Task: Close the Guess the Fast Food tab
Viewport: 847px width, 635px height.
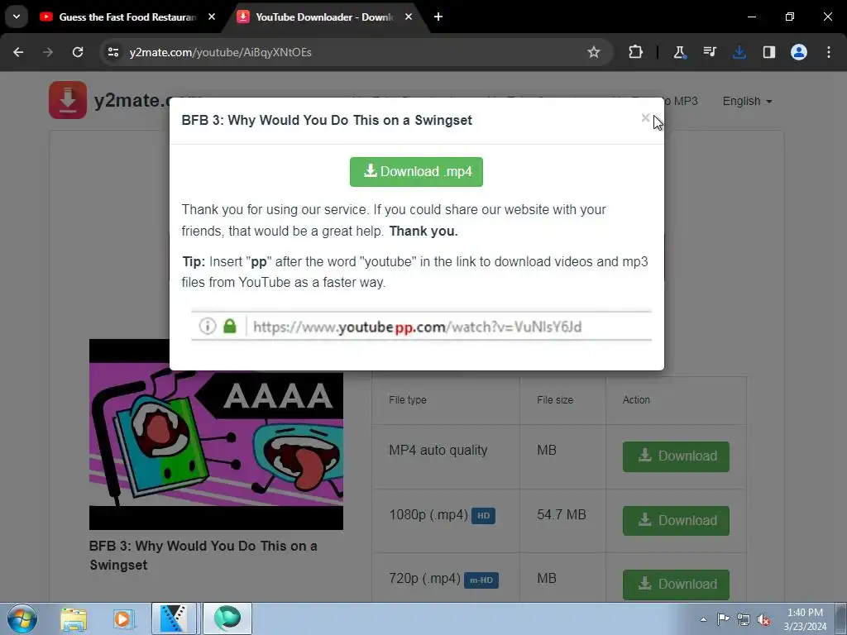Action: point(212,17)
